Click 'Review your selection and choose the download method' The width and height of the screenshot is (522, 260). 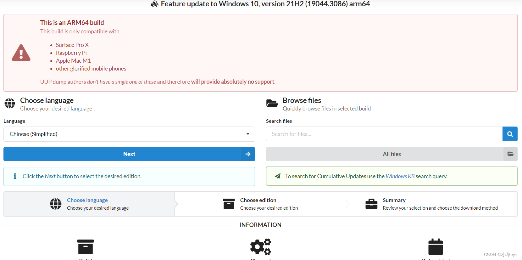tap(440, 208)
